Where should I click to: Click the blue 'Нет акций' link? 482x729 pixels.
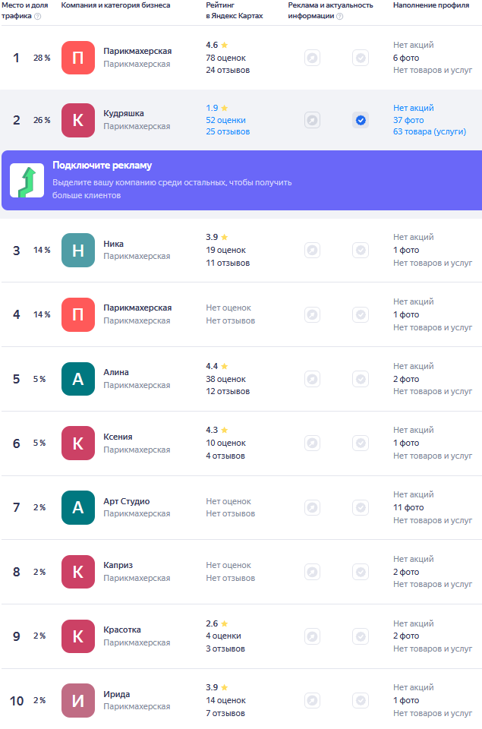[x=413, y=108]
